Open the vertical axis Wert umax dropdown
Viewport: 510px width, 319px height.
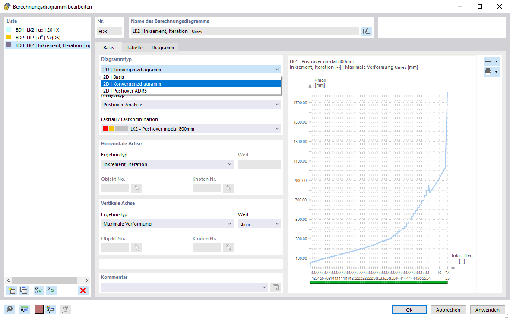(259, 224)
